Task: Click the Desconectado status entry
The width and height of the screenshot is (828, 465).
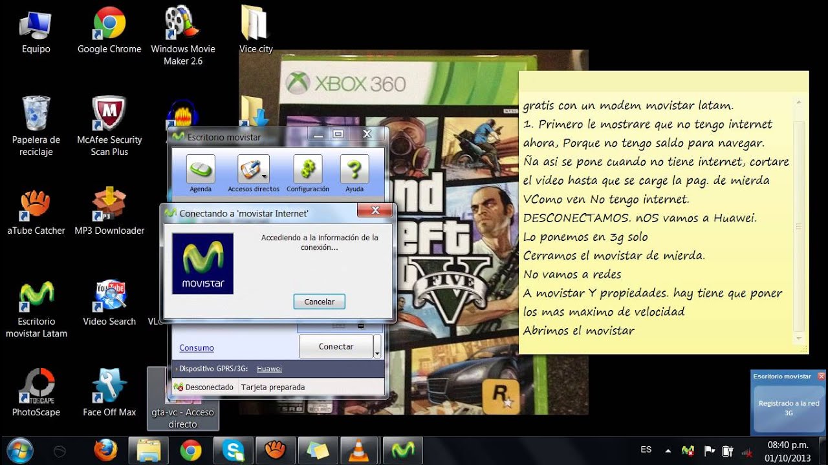Action: [204, 387]
